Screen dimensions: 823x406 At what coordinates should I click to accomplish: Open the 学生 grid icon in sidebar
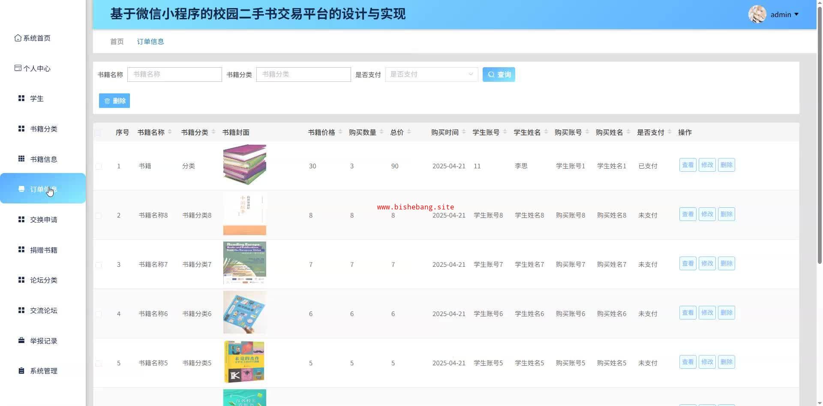pos(21,99)
